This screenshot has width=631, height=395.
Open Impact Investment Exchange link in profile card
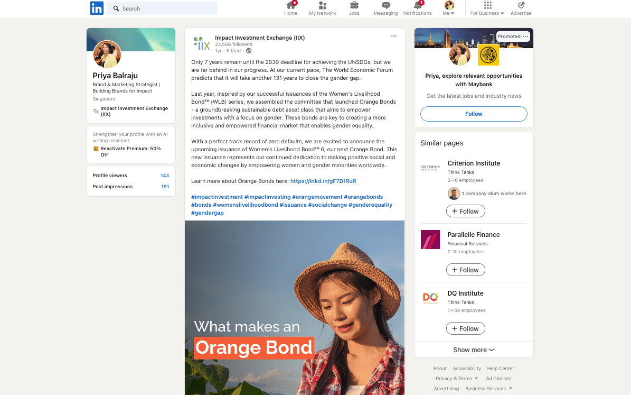(134, 111)
